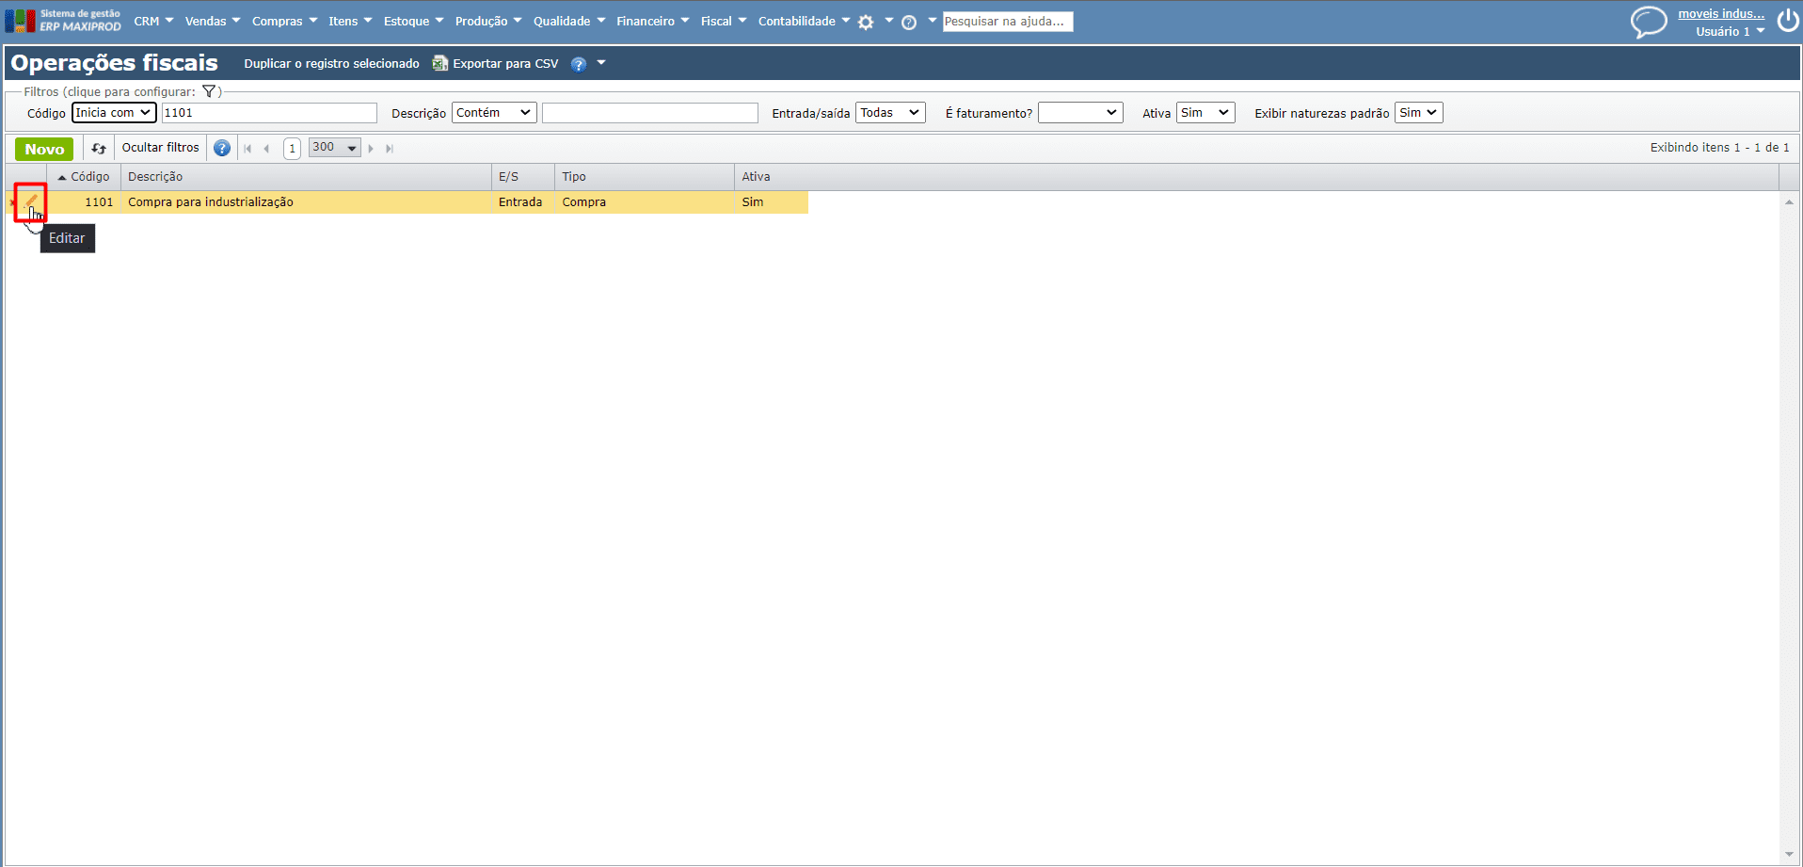Click the power logout icon
The width and height of the screenshot is (1803, 867).
coord(1788,21)
